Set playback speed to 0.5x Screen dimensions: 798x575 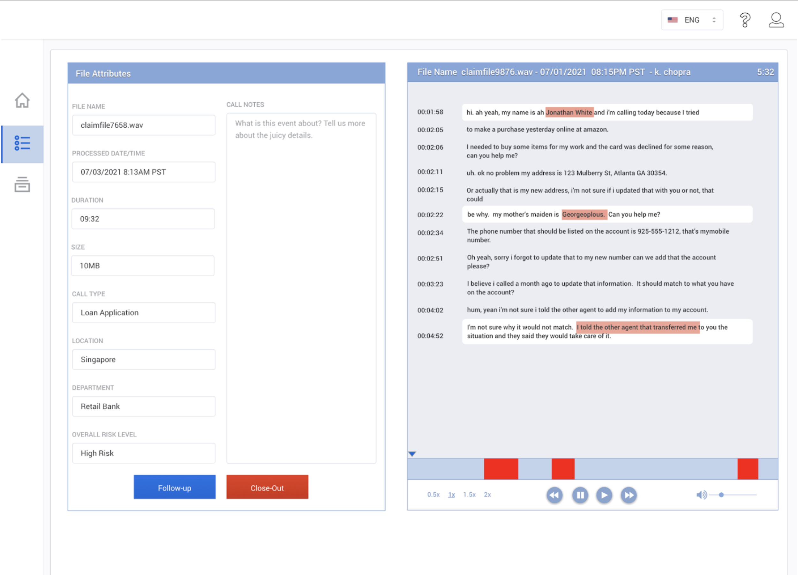coord(433,495)
